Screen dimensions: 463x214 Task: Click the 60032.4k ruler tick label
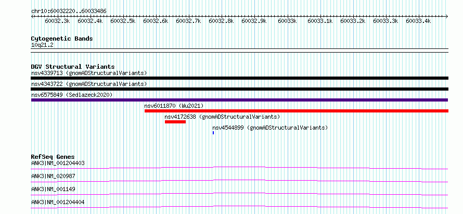point(91,21)
